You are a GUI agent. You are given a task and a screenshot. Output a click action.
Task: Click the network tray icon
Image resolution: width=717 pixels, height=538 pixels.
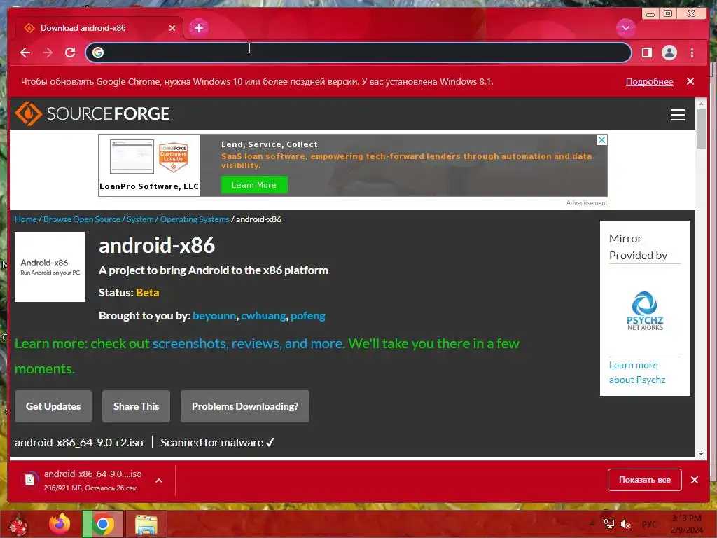click(x=609, y=524)
